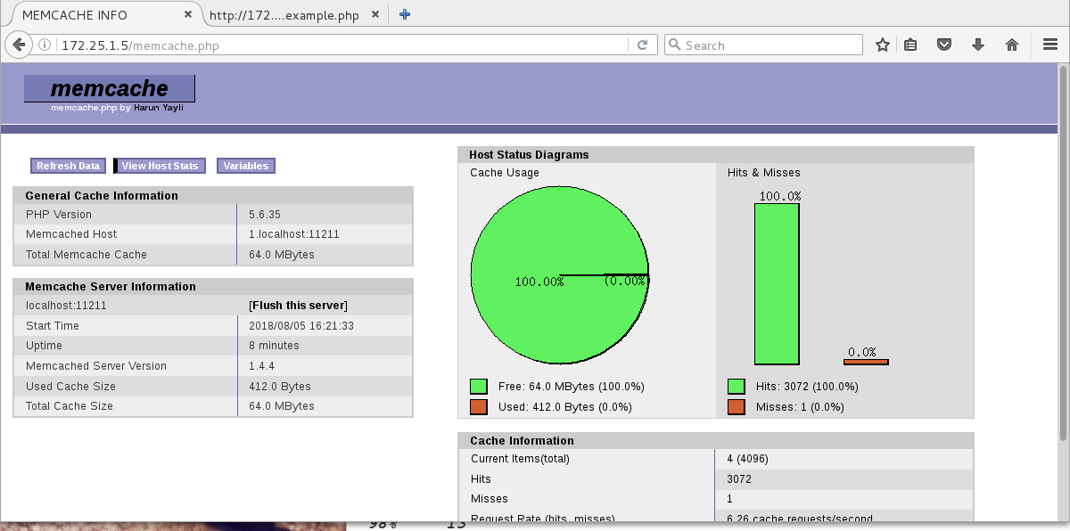Select the View Host Stats button

click(160, 166)
